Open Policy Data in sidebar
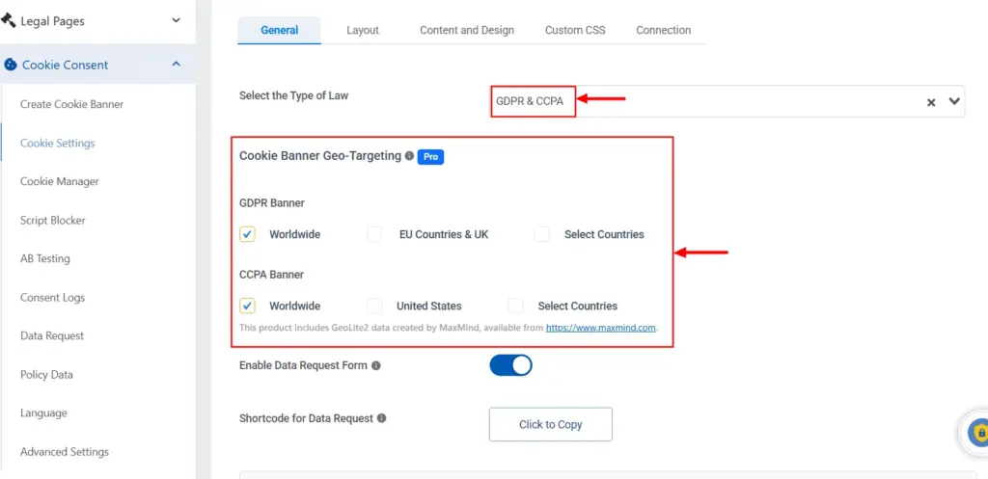The width and height of the screenshot is (988, 479). point(46,375)
